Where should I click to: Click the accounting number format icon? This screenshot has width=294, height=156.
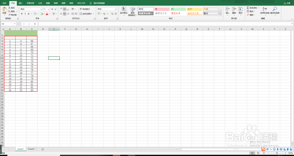[x=99, y=14]
